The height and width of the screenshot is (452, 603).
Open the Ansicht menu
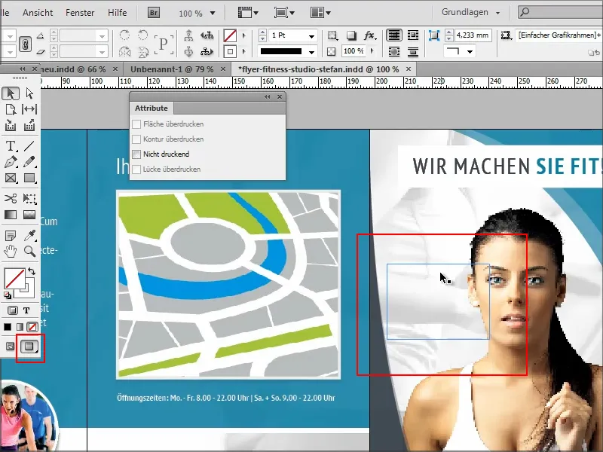point(38,13)
